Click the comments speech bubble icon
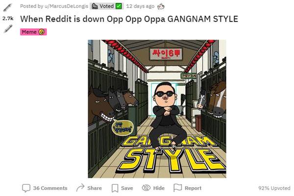294x196 pixels. click(x=26, y=188)
